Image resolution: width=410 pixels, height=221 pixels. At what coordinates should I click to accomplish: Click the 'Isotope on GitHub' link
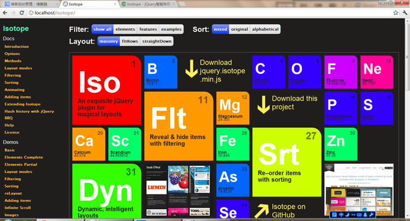(289, 211)
